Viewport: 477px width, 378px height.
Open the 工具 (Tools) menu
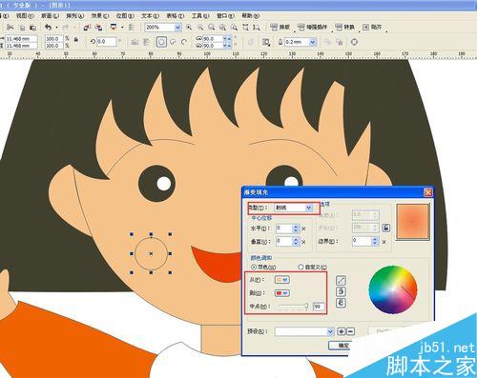pos(200,15)
